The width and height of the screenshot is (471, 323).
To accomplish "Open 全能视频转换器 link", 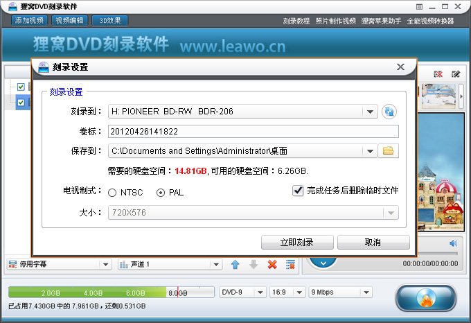I will pyautogui.click(x=430, y=21).
